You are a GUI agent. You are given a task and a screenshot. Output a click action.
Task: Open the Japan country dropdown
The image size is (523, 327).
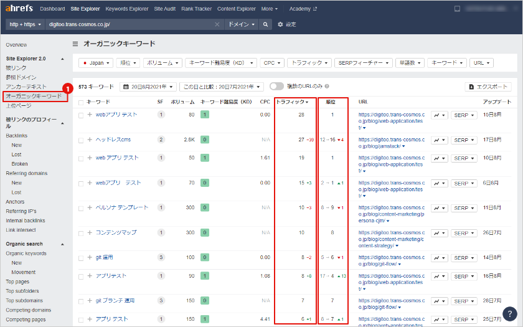[x=96, y=63]
